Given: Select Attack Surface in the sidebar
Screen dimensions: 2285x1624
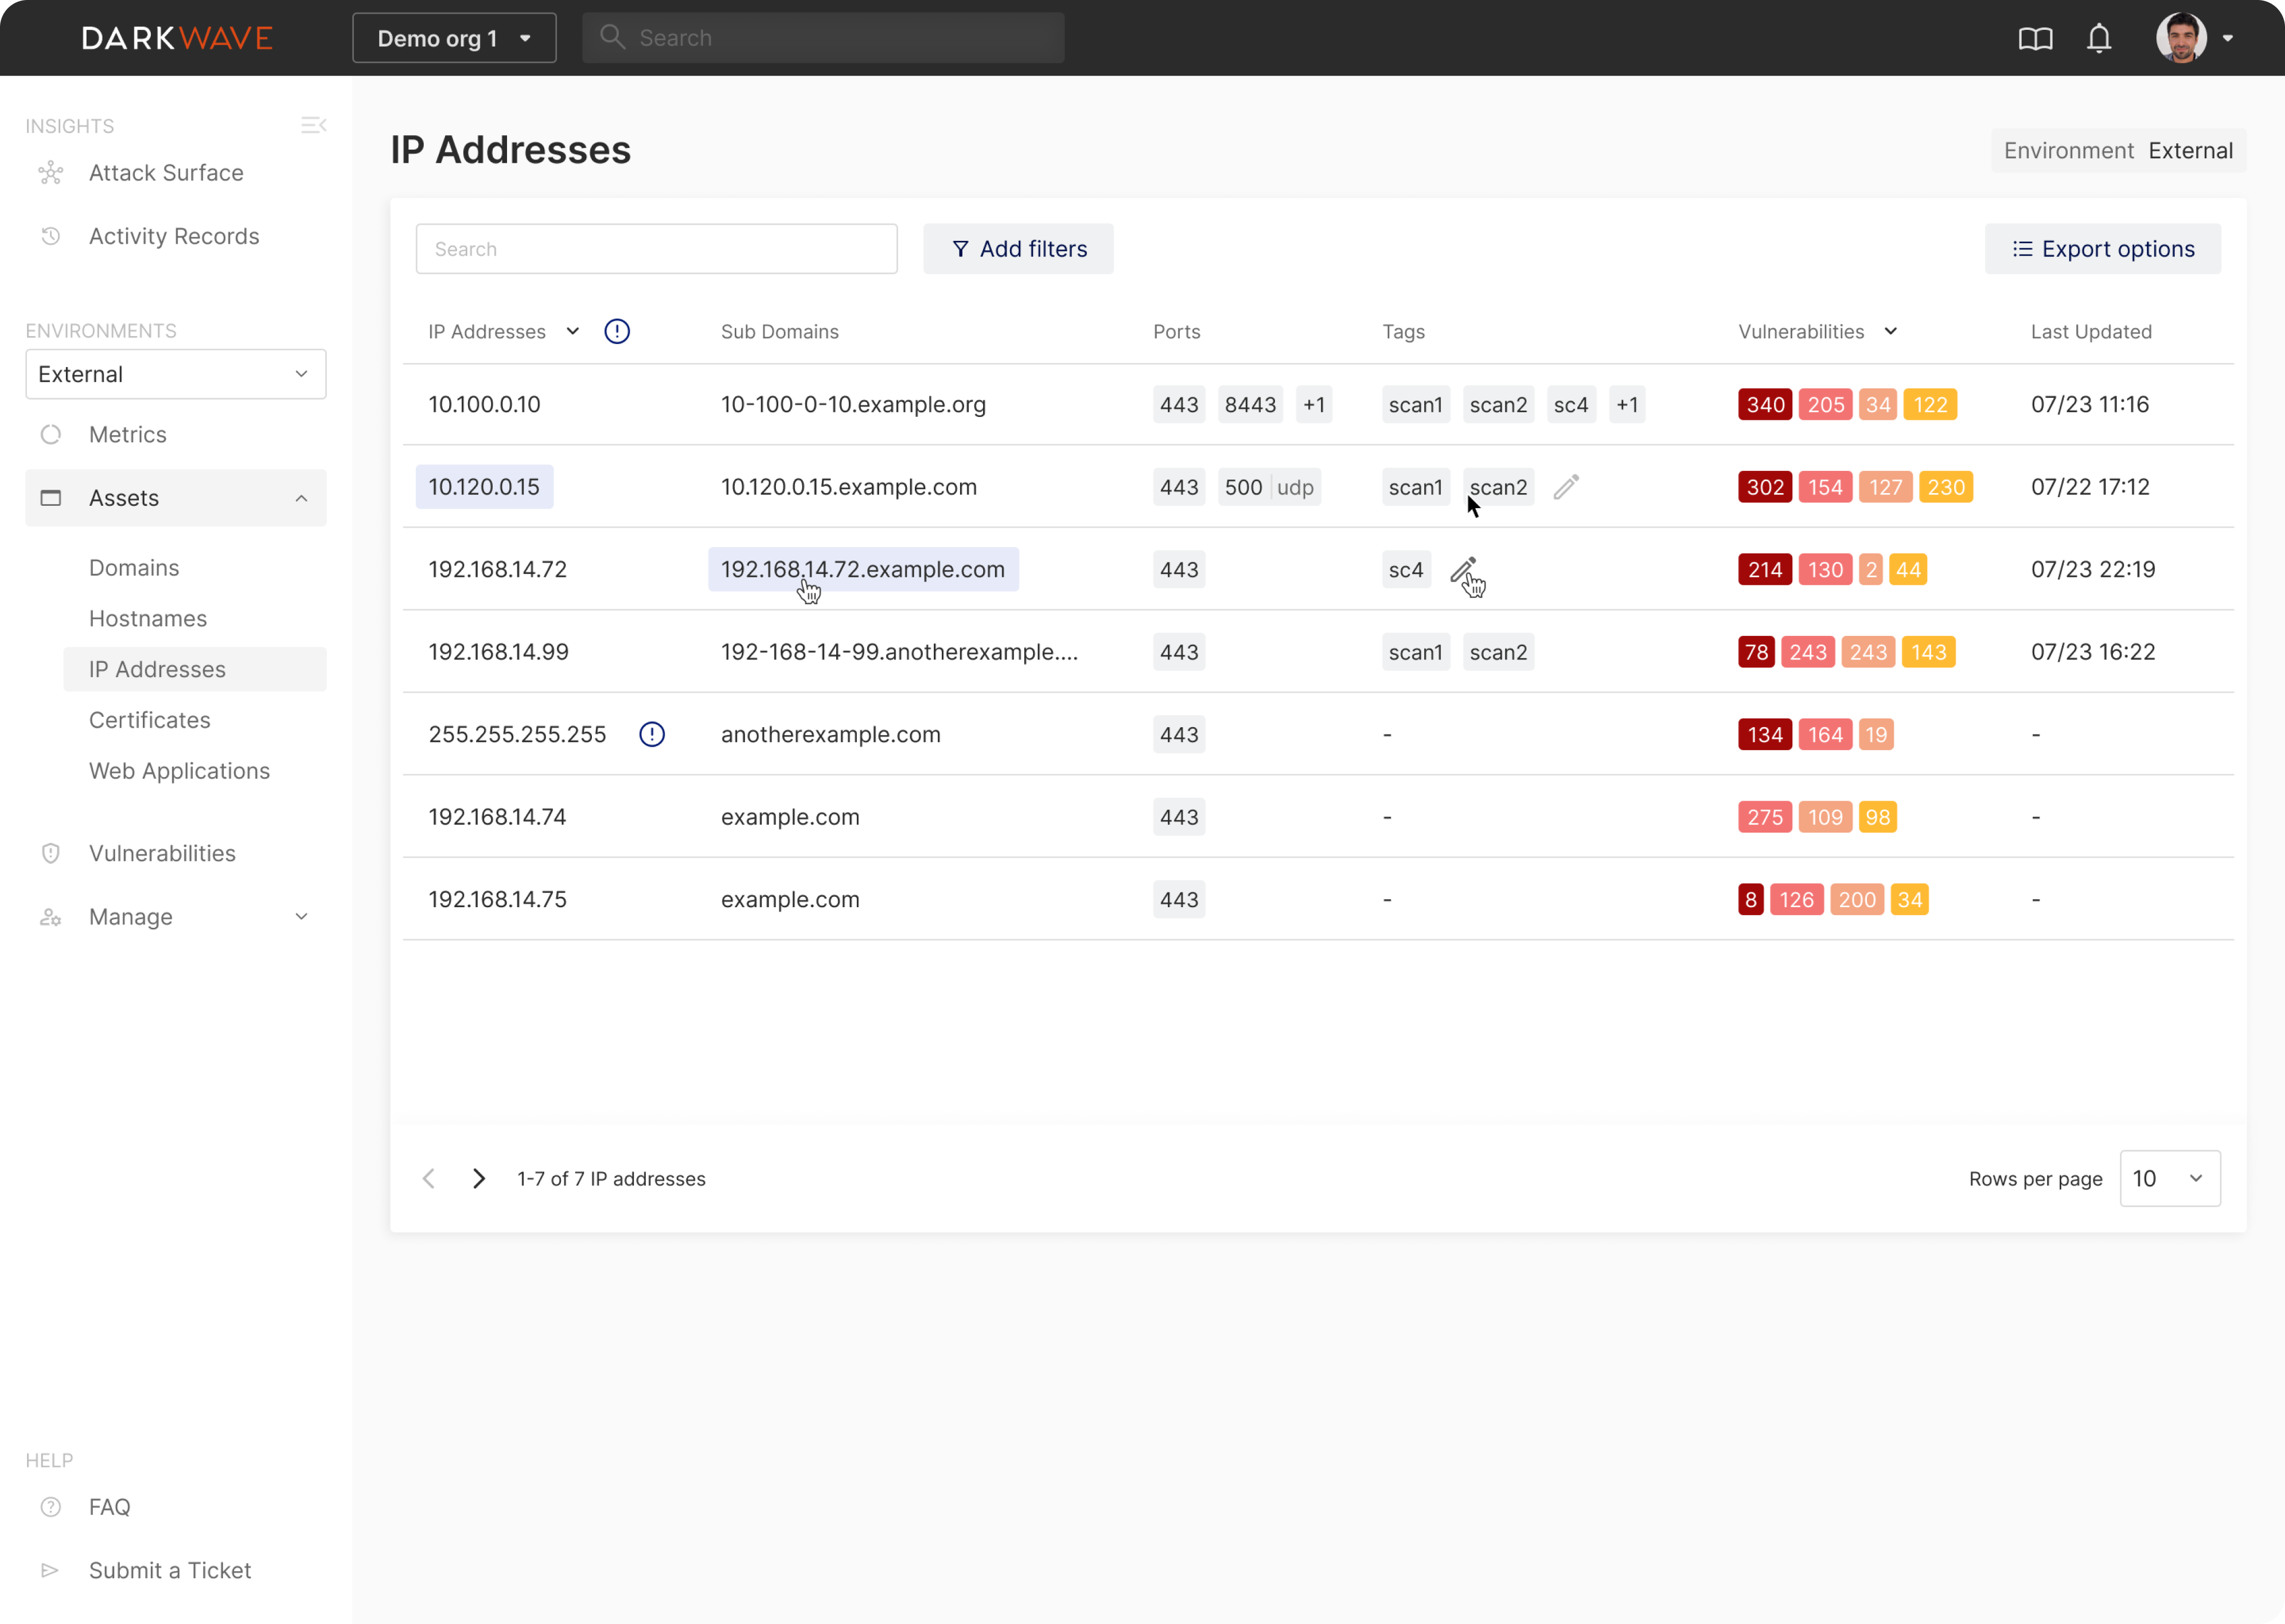Looking at the screenshot, I should pos(166,172).
